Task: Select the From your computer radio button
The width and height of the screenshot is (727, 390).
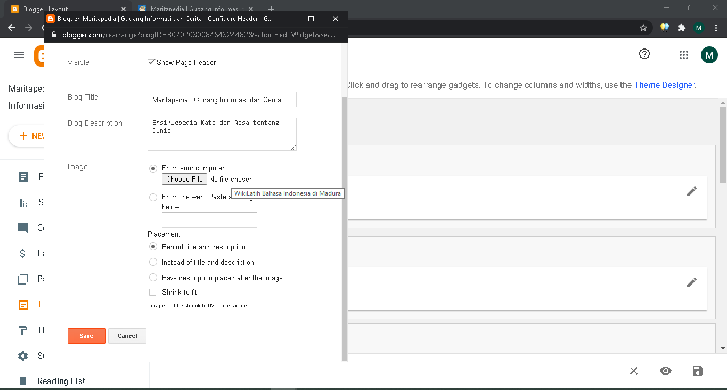Action: [x=153, y=168]
